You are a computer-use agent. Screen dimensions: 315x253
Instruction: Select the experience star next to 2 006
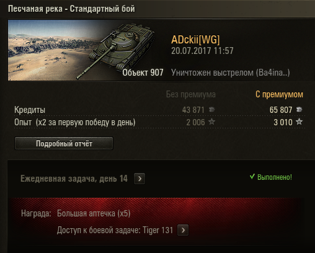[211, 122]
